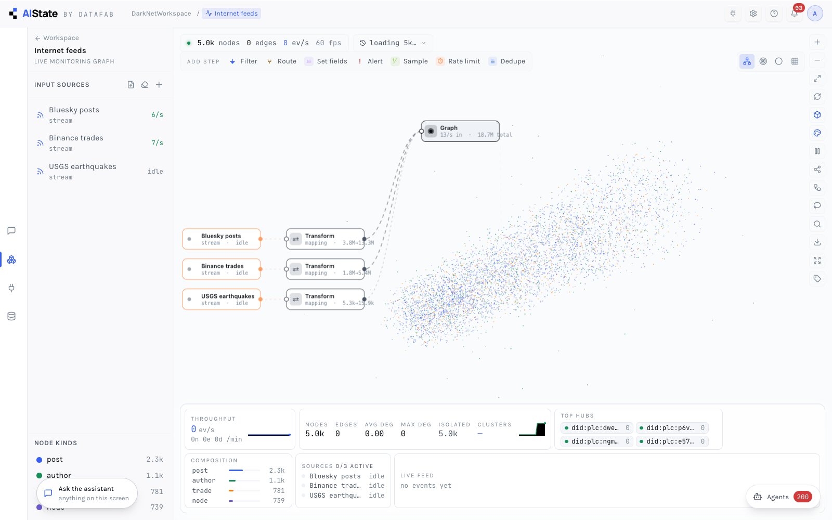
Task: Add a Sample step
Action: click(409, 61)
